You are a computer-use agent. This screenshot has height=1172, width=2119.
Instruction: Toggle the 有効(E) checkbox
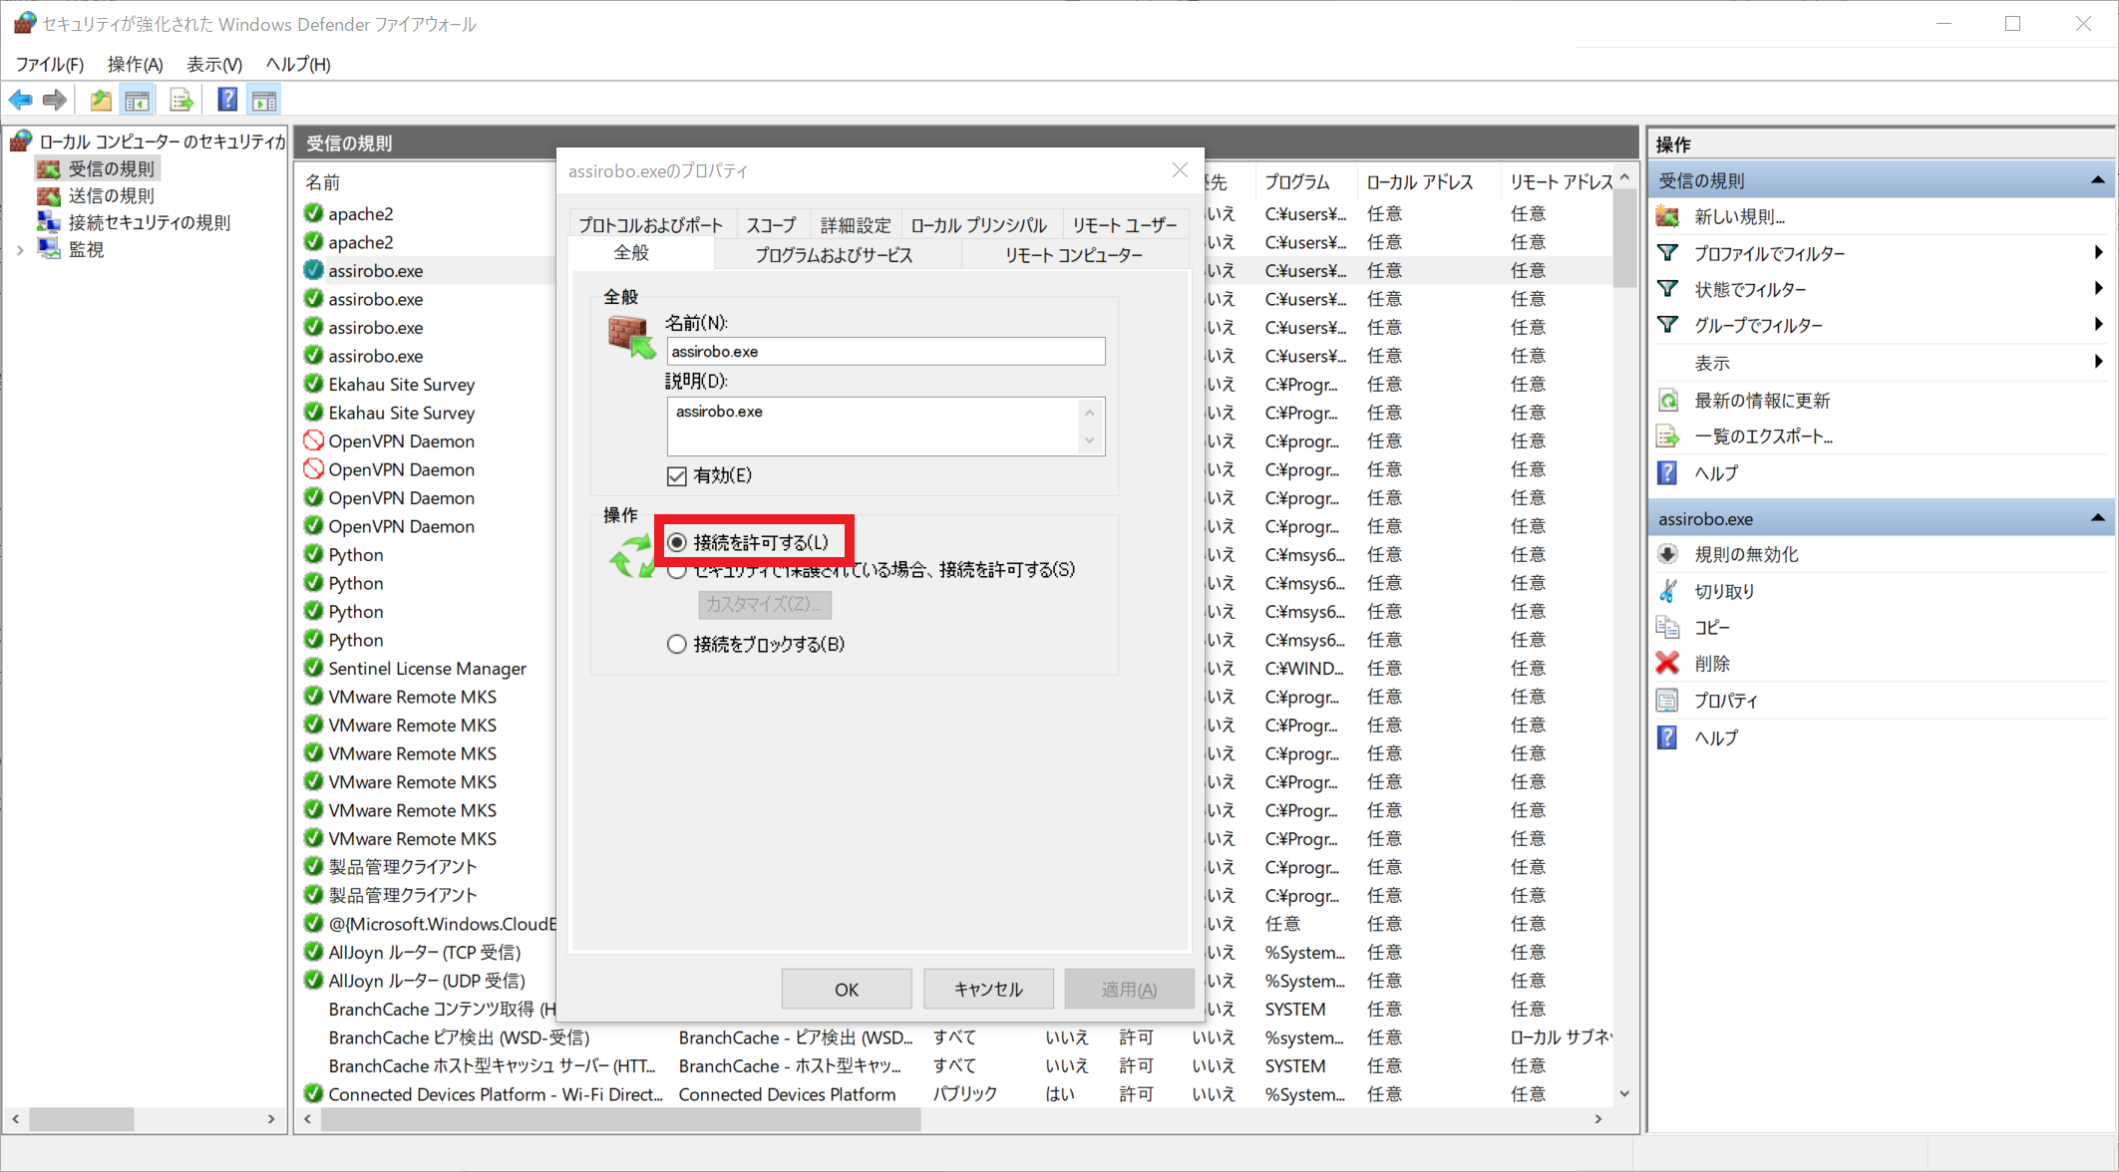pos(677,476)
